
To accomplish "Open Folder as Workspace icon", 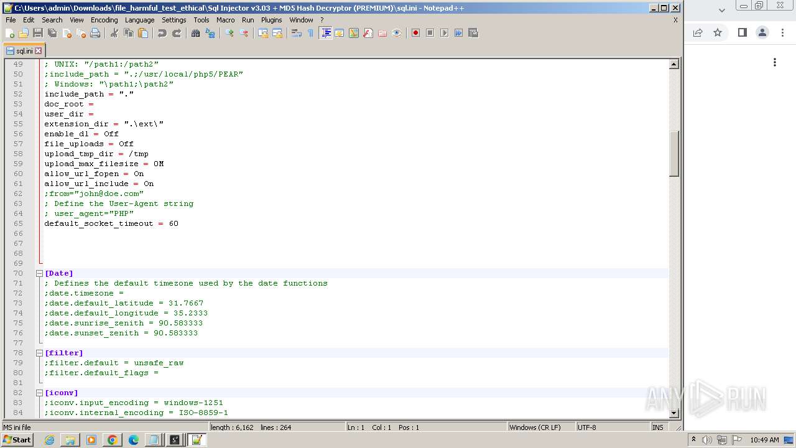I will (382, 33).
